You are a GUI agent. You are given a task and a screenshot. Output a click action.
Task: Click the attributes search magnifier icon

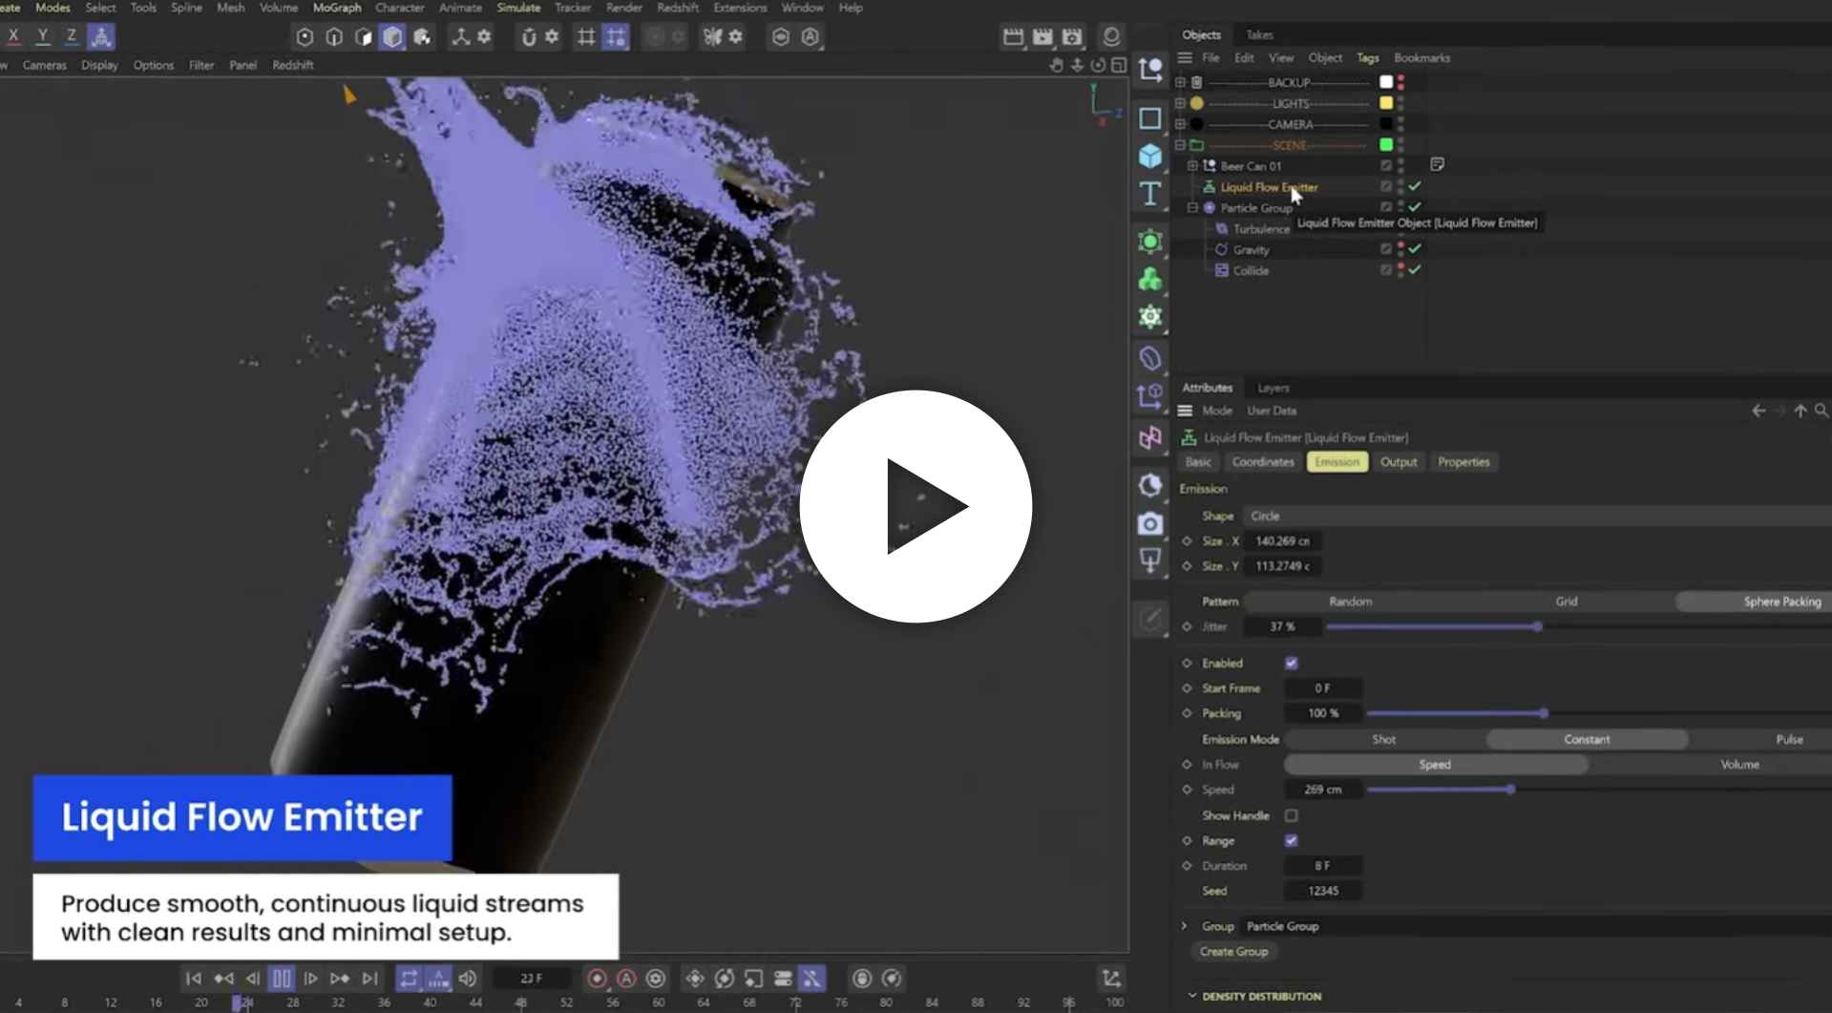1821,411
